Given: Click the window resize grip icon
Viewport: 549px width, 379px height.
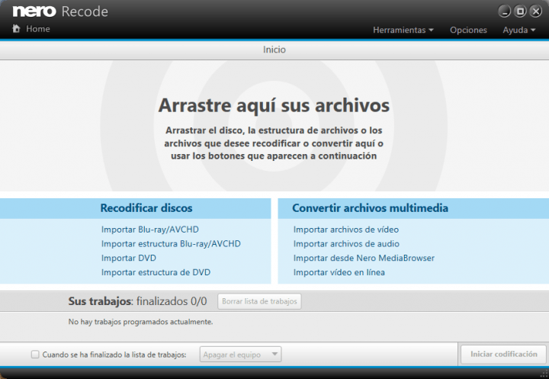Looking at the screenshot, I should [x=544, y=374].
